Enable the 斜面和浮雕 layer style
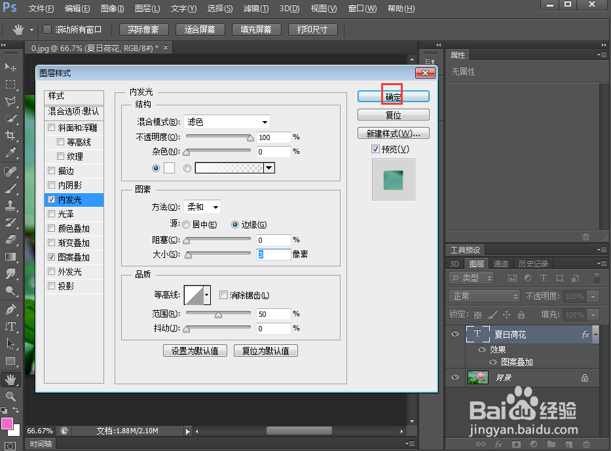 point(51,127)
